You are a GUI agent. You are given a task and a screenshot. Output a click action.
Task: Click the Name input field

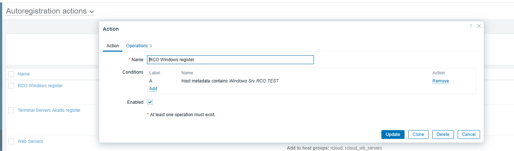[x=230, y=60]
